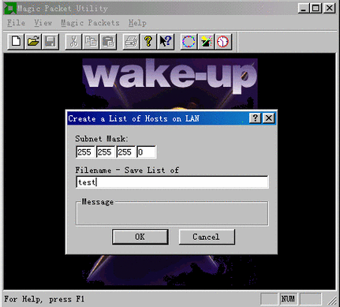Click the first subnet mask octet field
340x307 pixels.
[85, 152]
